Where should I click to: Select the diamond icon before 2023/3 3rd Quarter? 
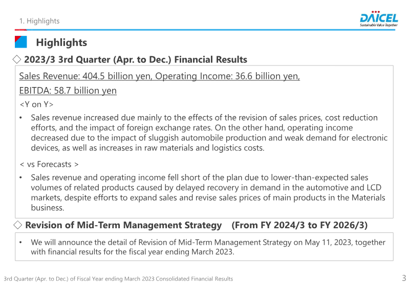17,59
